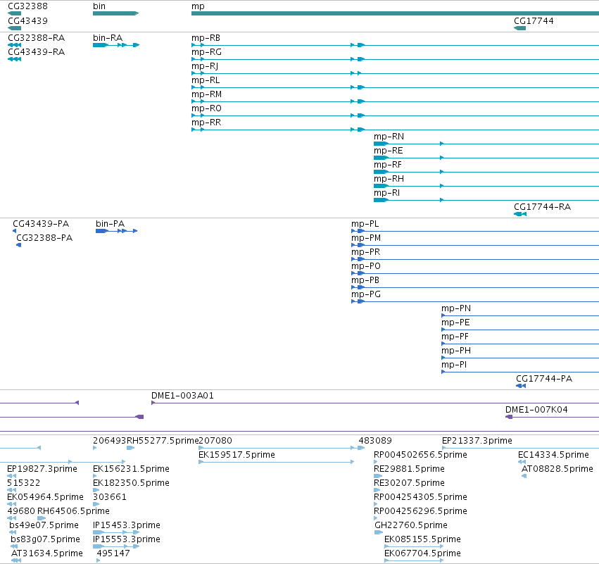
Task: Choose protein mp-PG
Action: pyautogui.click(x=366, y=294)
